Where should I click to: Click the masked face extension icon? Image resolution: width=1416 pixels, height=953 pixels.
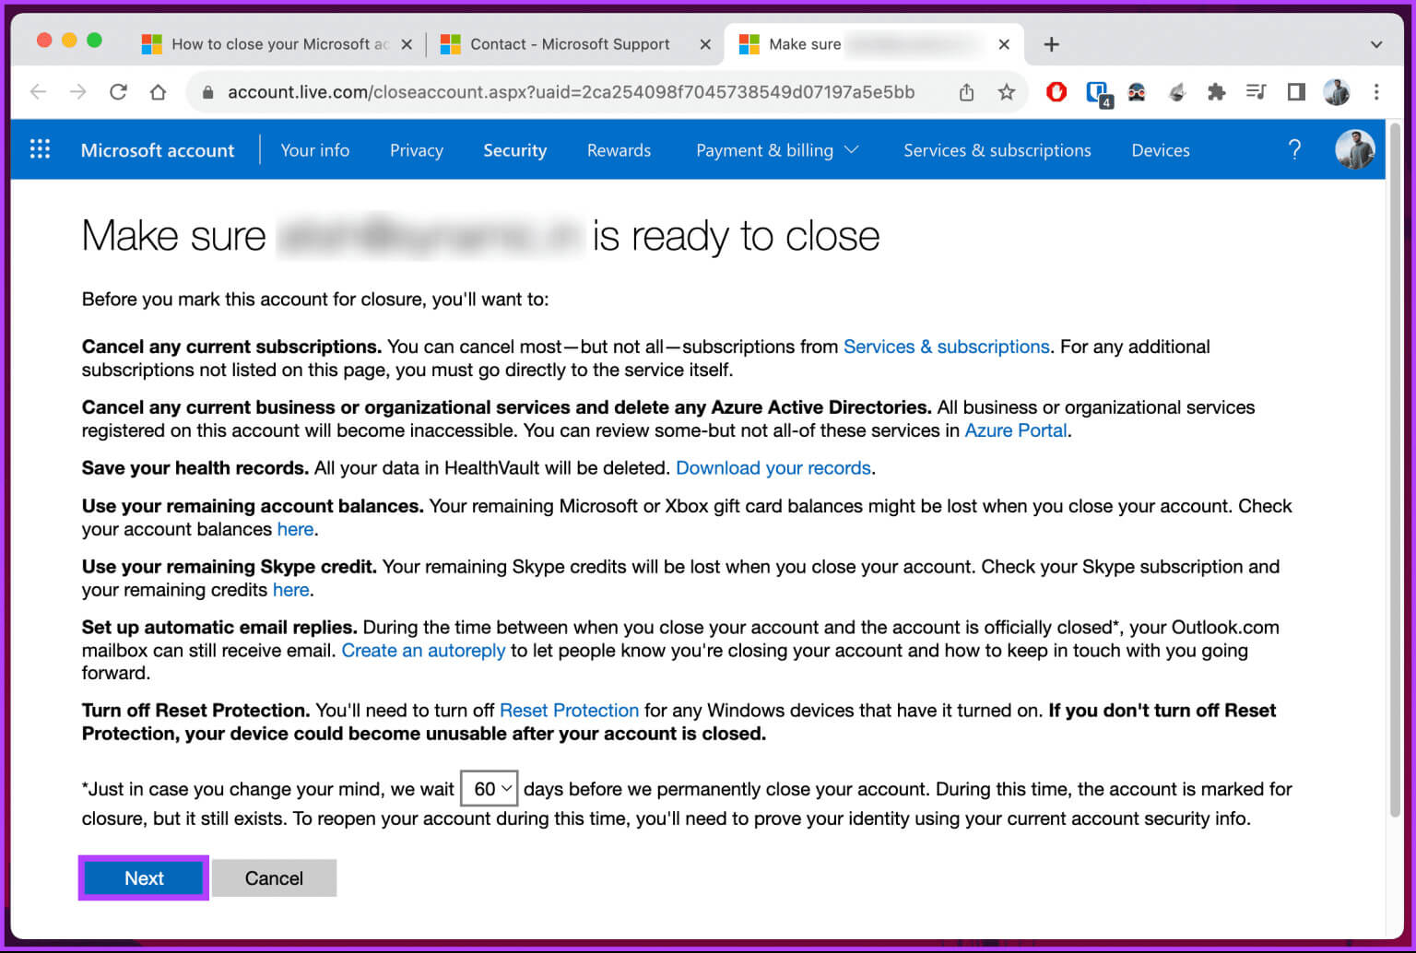(1137, 92)
